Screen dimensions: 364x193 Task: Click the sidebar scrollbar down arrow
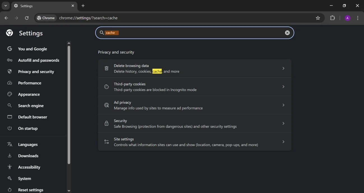coord(69,191)
